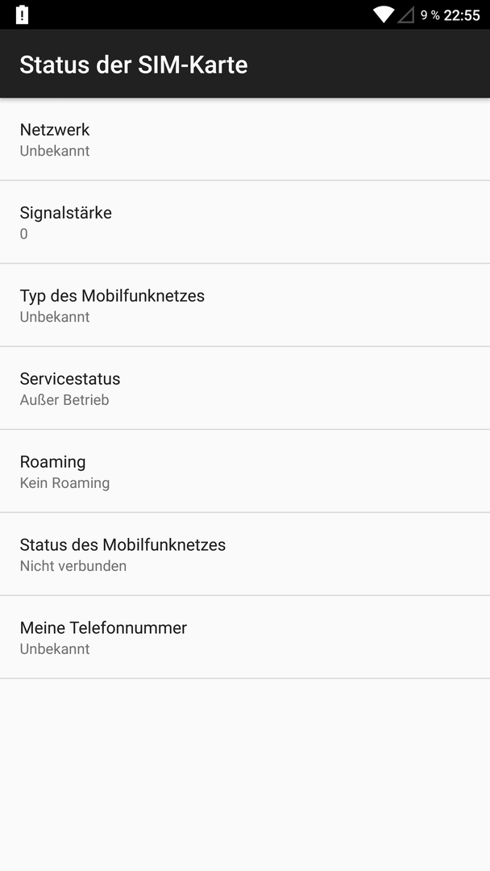
Task: Open Status des Mobilfunknetzes entry
Action: tap(245, 554)
